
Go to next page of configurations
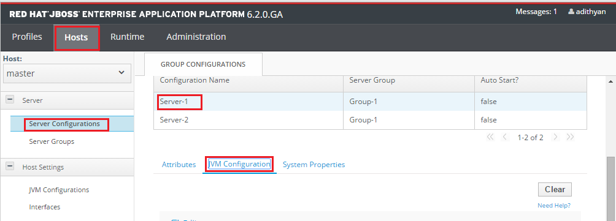[x=555, y=137]
